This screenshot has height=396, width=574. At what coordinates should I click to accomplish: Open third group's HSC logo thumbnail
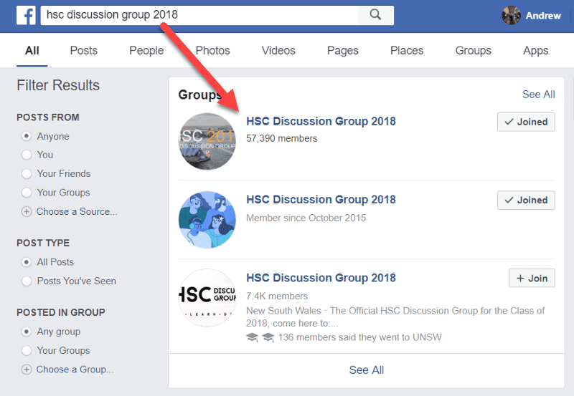(207, 298)
